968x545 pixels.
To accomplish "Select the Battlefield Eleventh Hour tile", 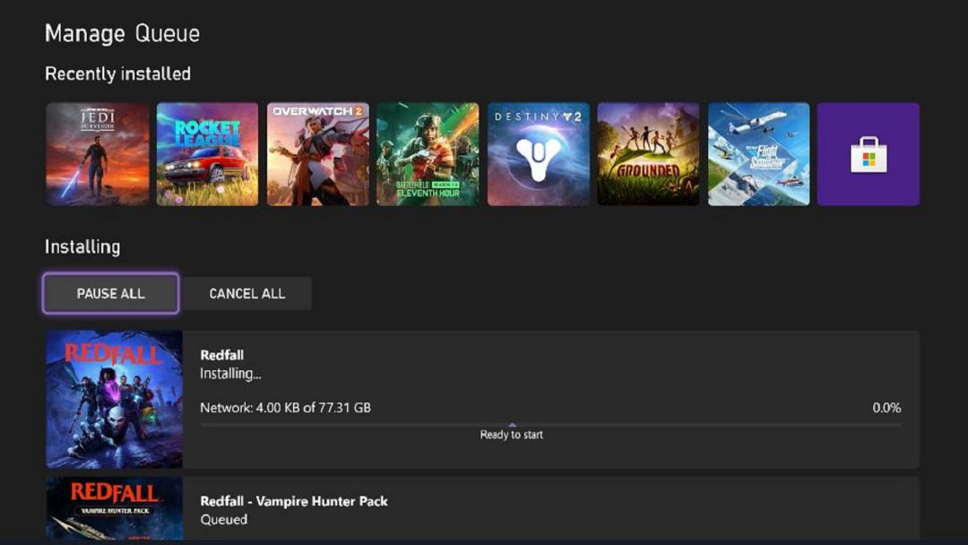I will (428, 154).
